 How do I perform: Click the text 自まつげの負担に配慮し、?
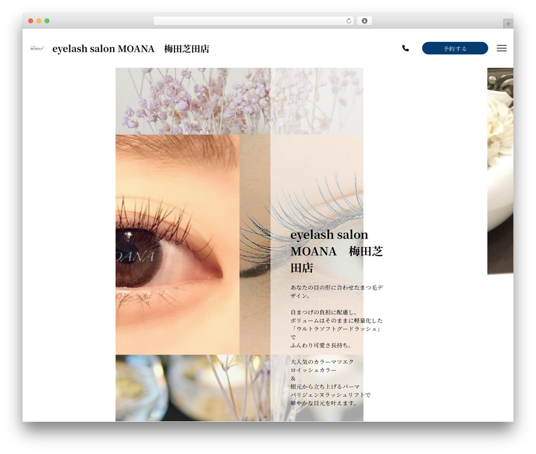coord(324,312)
